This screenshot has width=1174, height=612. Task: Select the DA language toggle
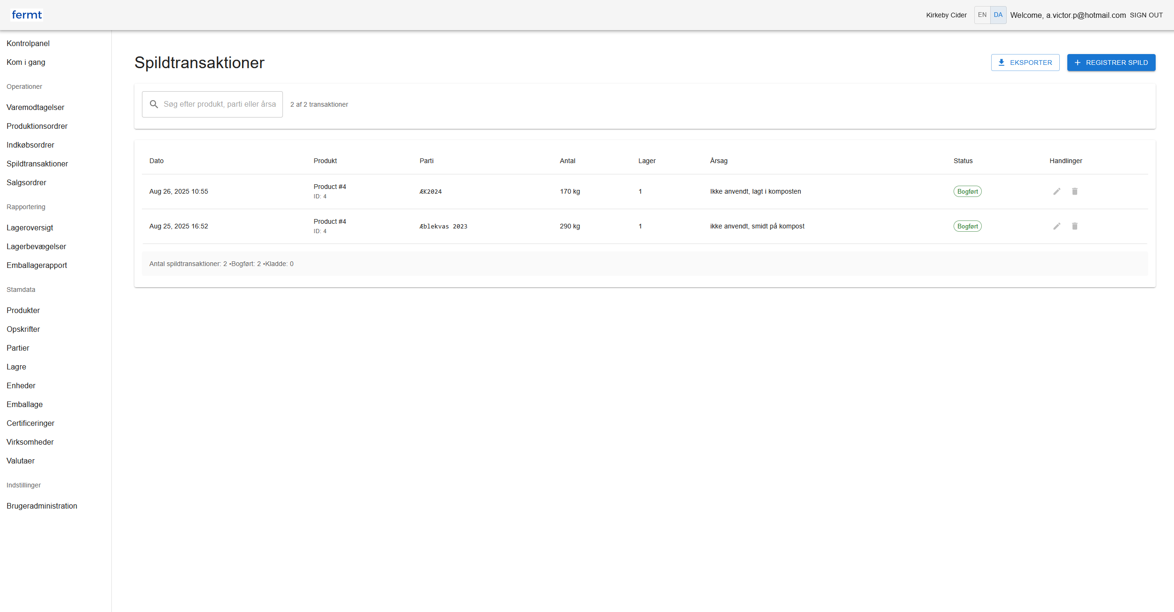pyautogui.click(x=998, y=15)
